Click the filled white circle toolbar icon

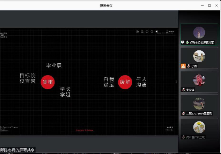(157, 32)
